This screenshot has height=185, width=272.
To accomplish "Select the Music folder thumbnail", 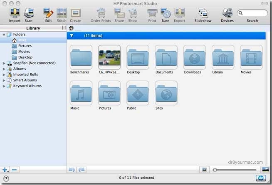I will tap(81, 93).
